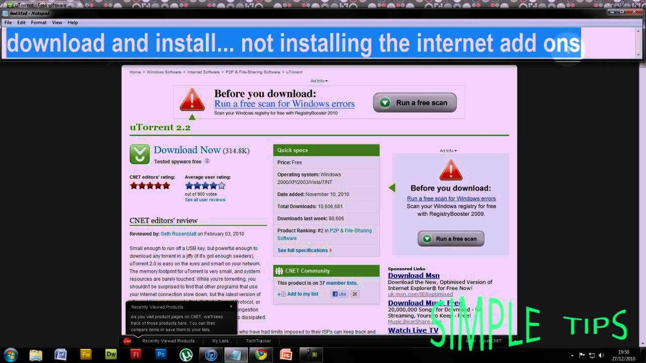The width and height of the screenshot is (646, 363).
Task: Click the Windows Start orb
Action: [x=11, y=354]
